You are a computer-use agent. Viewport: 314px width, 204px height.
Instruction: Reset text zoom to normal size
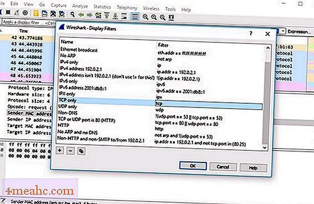pos(163,17)
